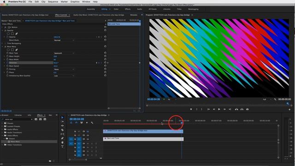Toggle animation stopwatch for Wave Speed
This screenshot has height=166, width=295.
pos(7,66)
